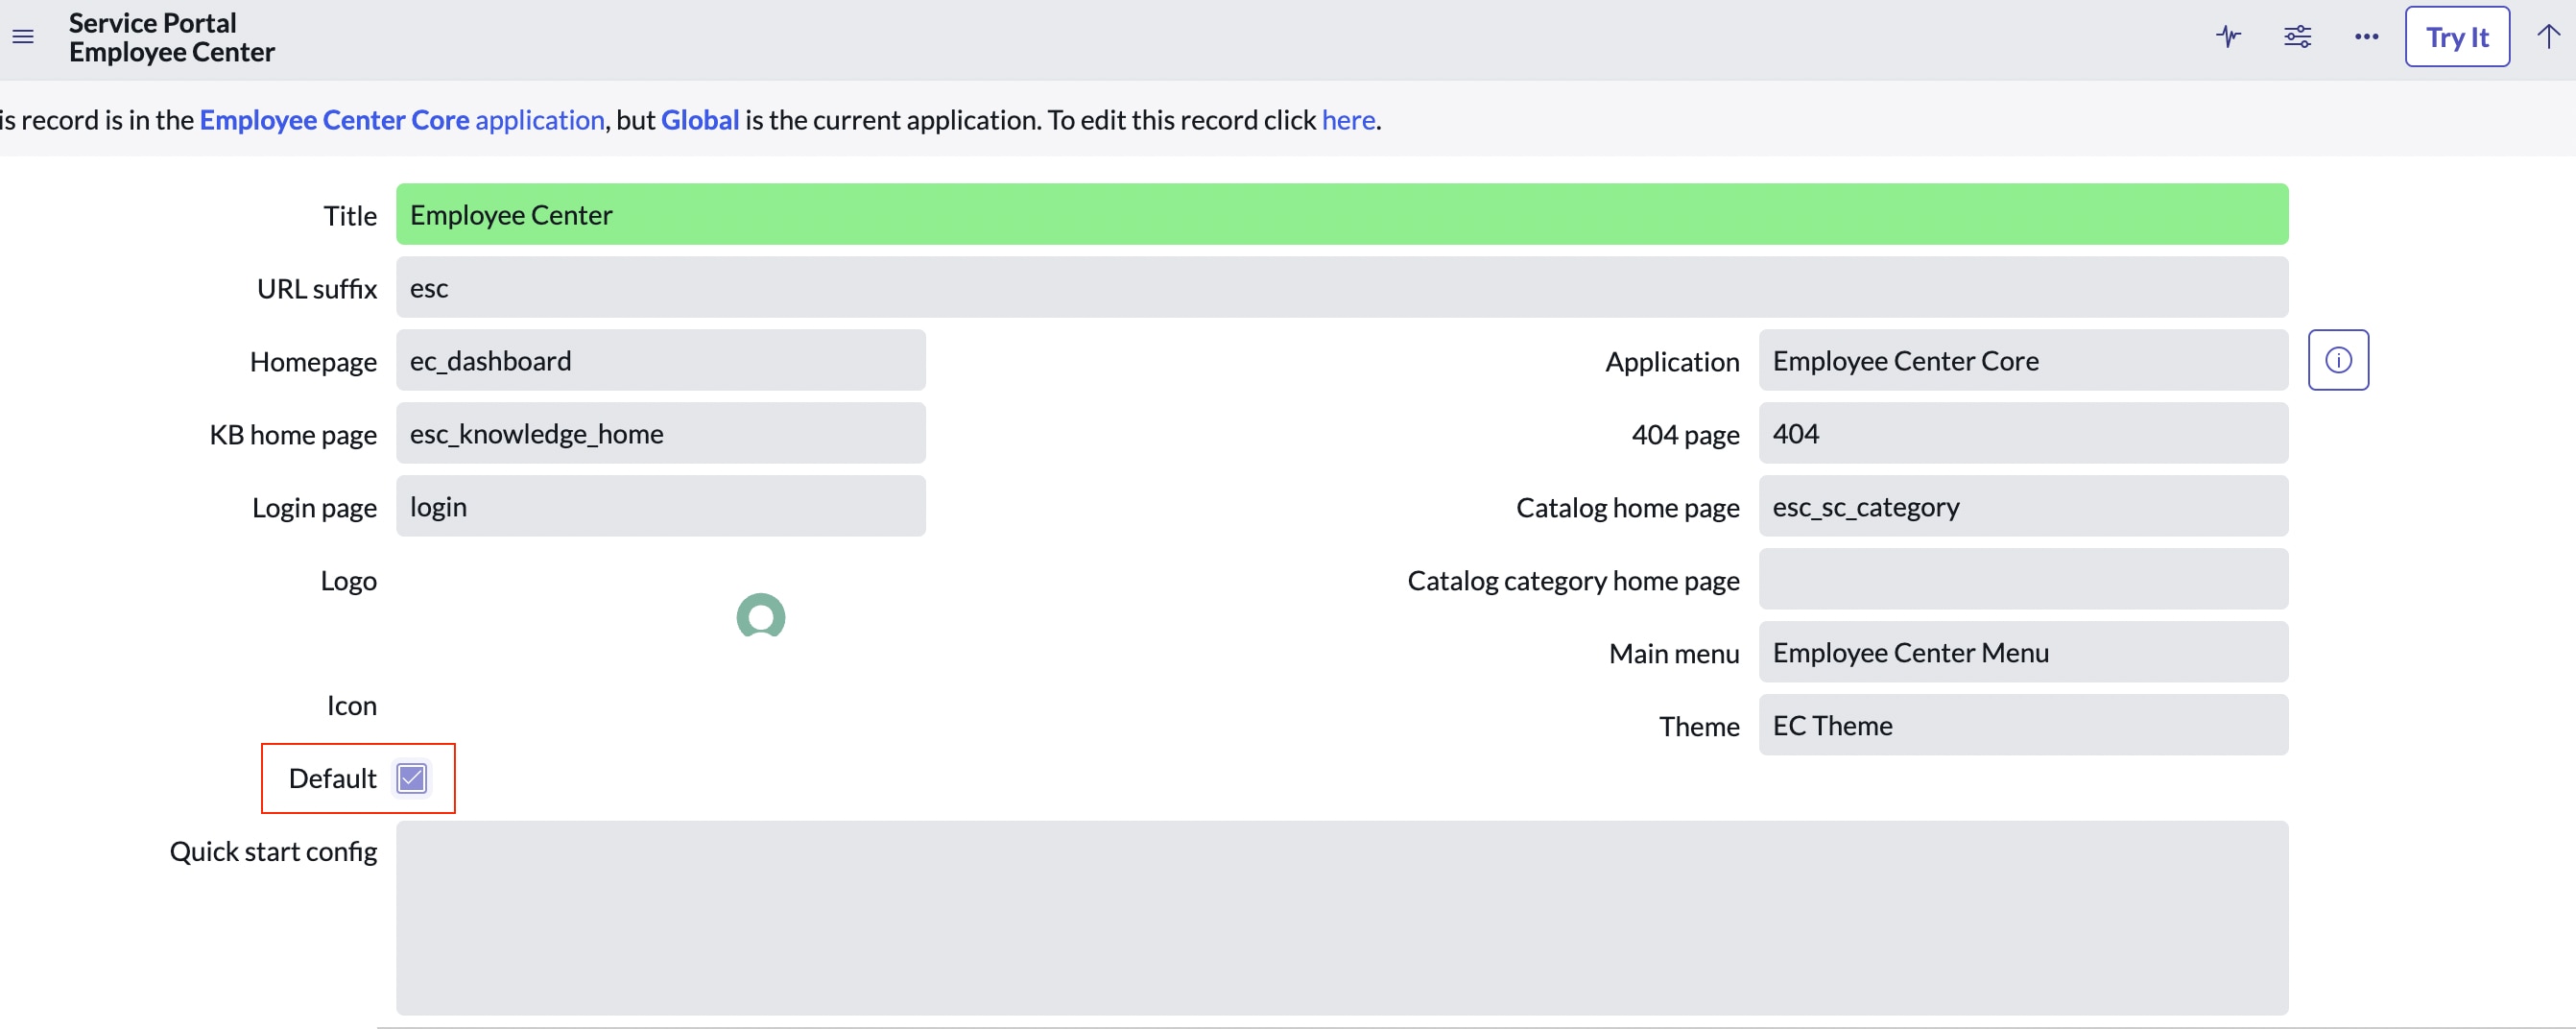Click the 404 page field
This screenshot has width=2576, height=1029.
click(x=2022, y=433)
